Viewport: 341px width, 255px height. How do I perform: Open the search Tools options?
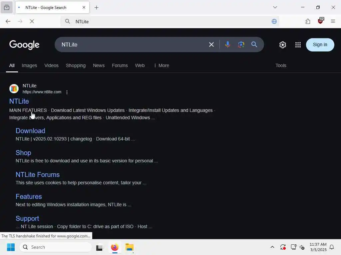click(281, 65)
